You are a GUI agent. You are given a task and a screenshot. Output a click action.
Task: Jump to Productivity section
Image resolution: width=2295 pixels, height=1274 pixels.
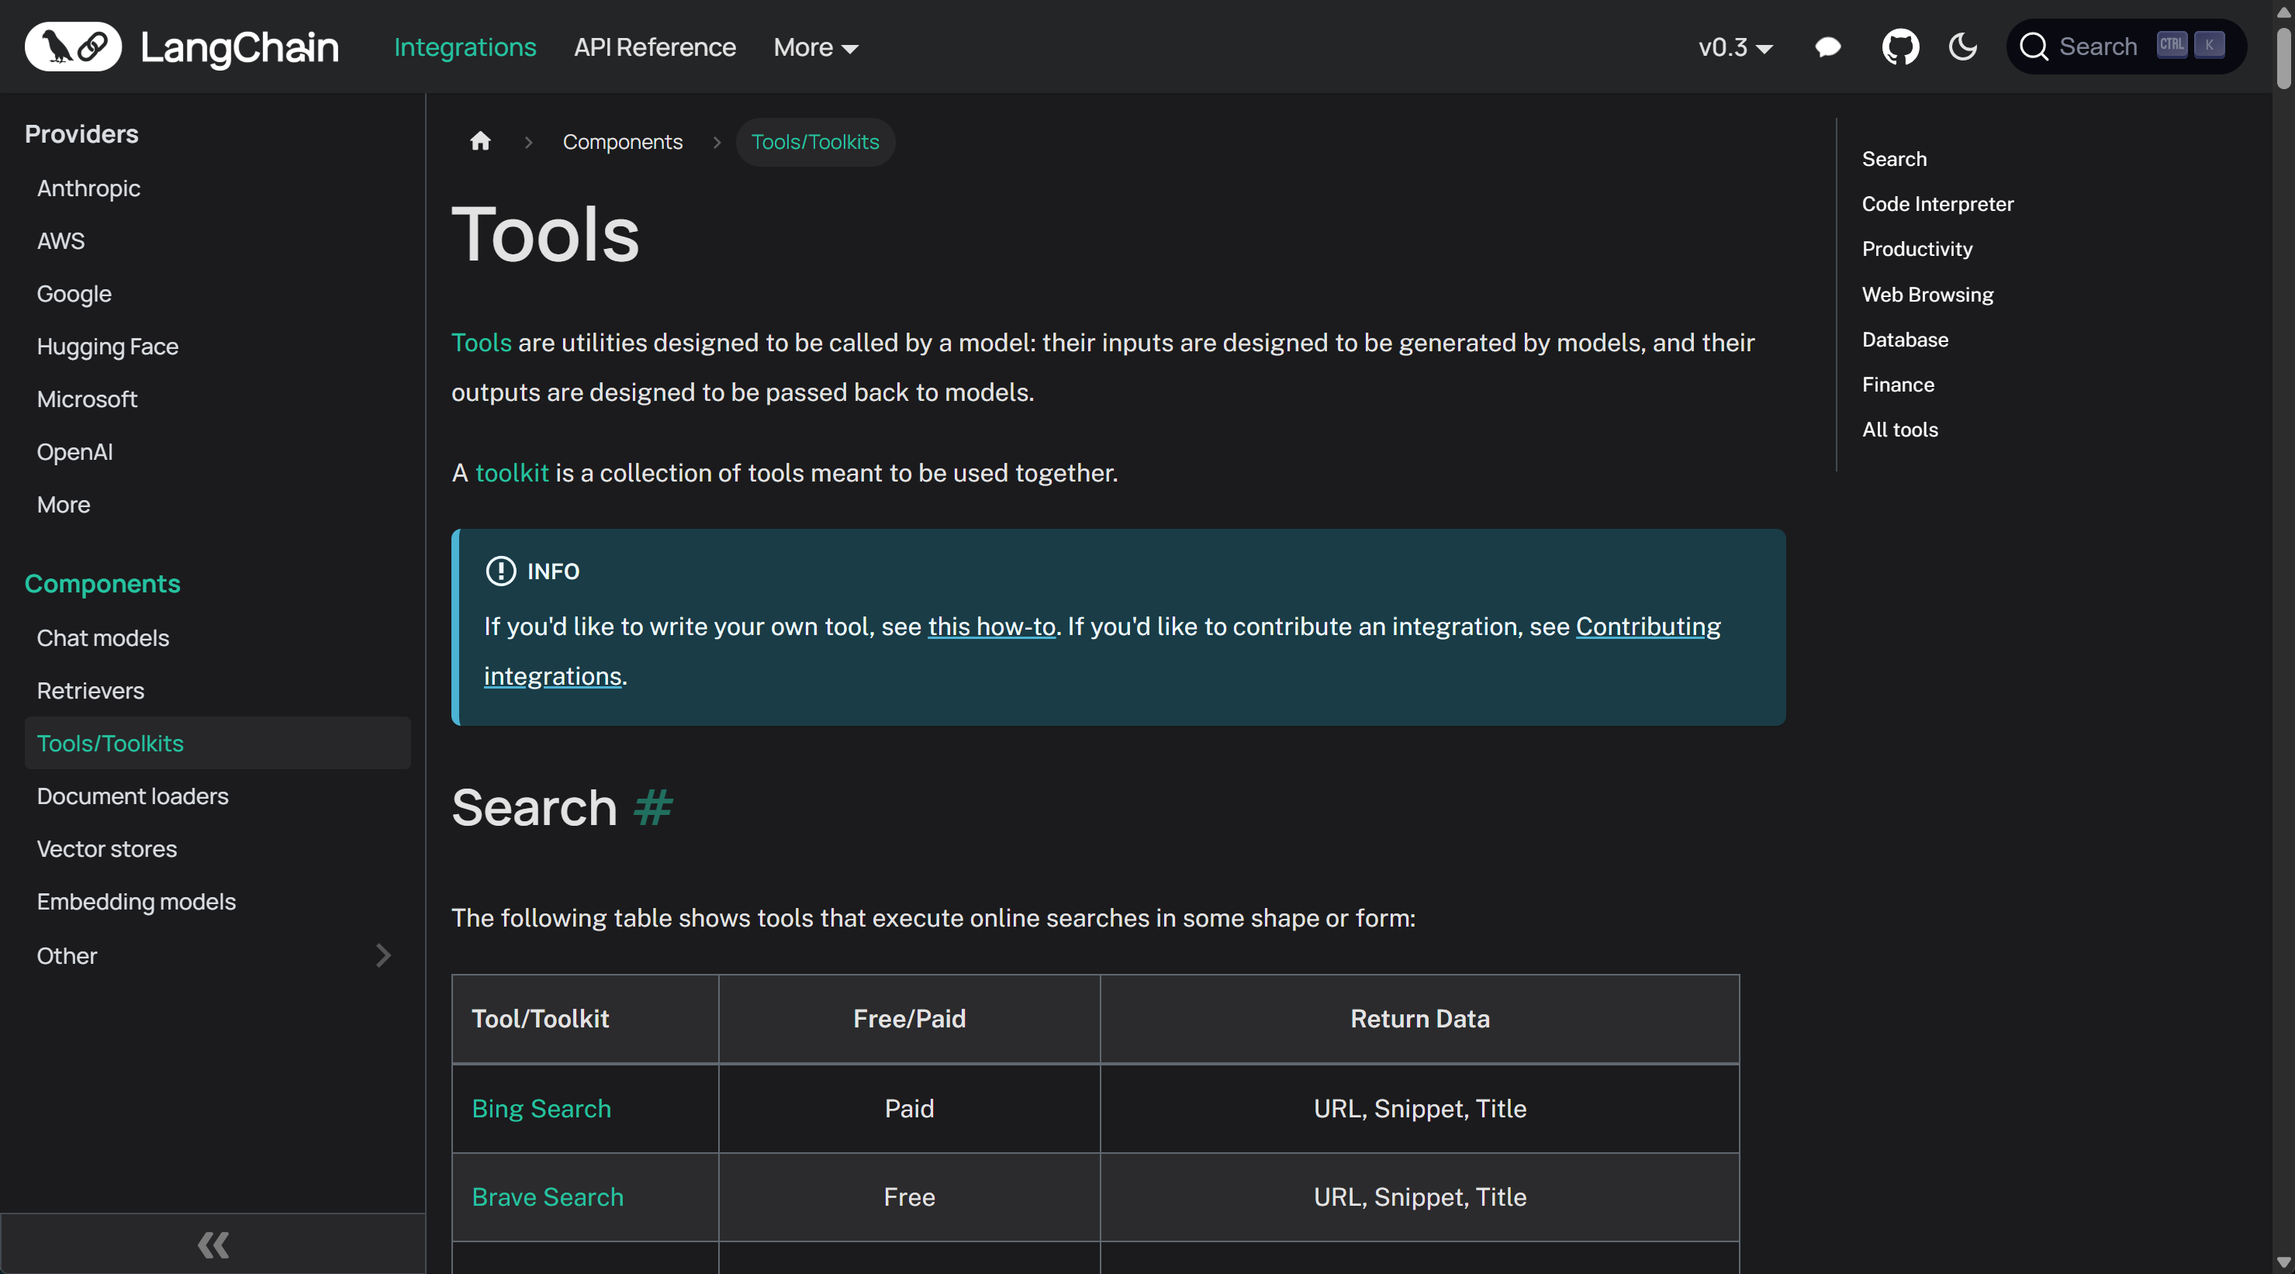(1917, 249)
